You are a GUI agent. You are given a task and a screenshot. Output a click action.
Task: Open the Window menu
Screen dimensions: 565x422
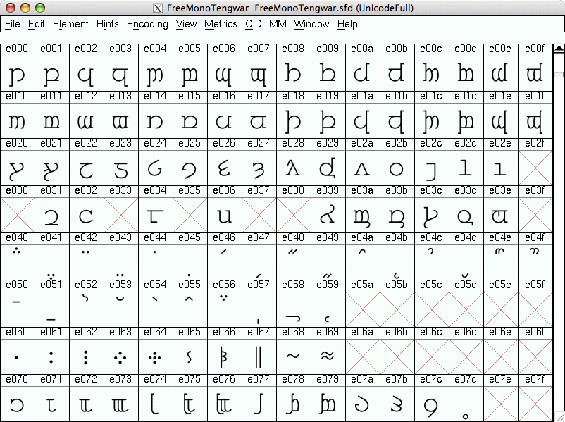[x=311, y=24]
